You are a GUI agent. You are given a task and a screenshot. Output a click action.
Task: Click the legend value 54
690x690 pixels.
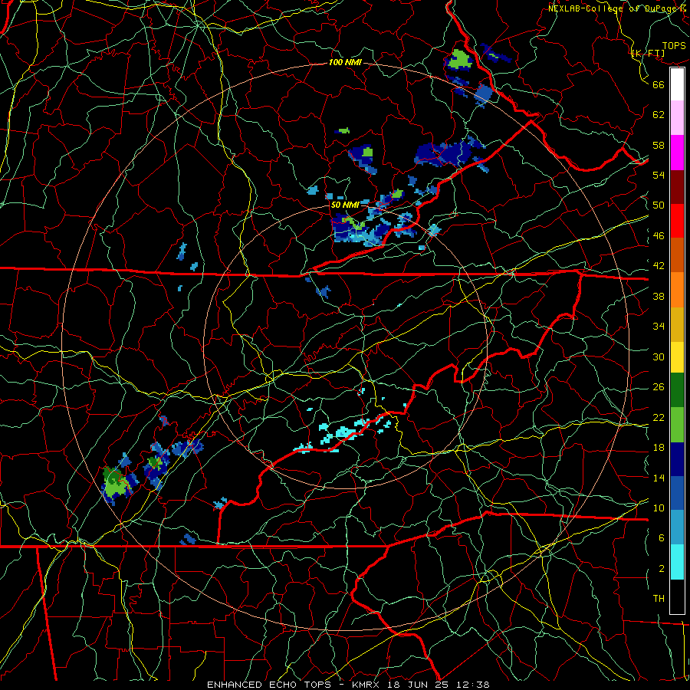point(659,175)
